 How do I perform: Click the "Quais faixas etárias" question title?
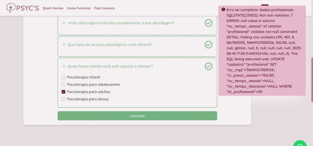click(110, 66)
